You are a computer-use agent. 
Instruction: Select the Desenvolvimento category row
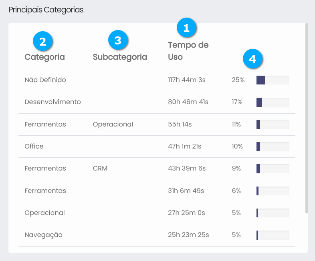tap(52, 102)
